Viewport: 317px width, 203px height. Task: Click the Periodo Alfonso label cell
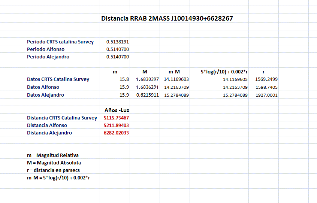pyautogui.click(x=46, y=49)
